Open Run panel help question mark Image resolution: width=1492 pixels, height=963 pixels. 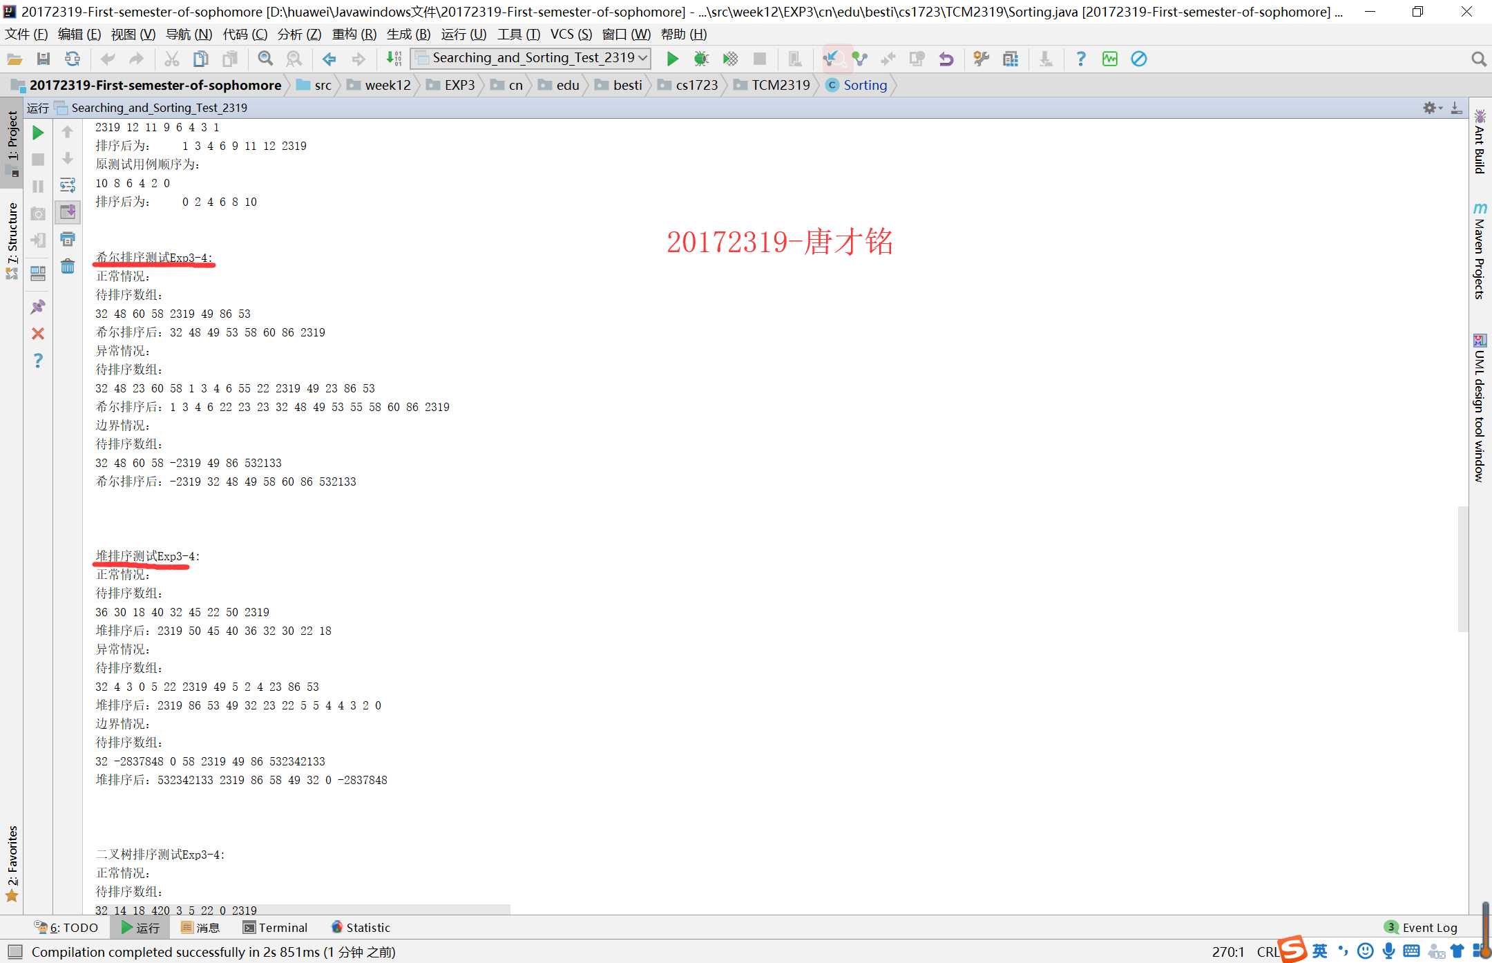(x=38, y=361)
